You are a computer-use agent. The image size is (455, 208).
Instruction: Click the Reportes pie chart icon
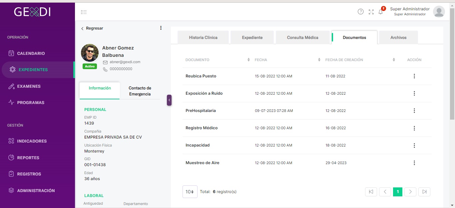pos(11,157)
